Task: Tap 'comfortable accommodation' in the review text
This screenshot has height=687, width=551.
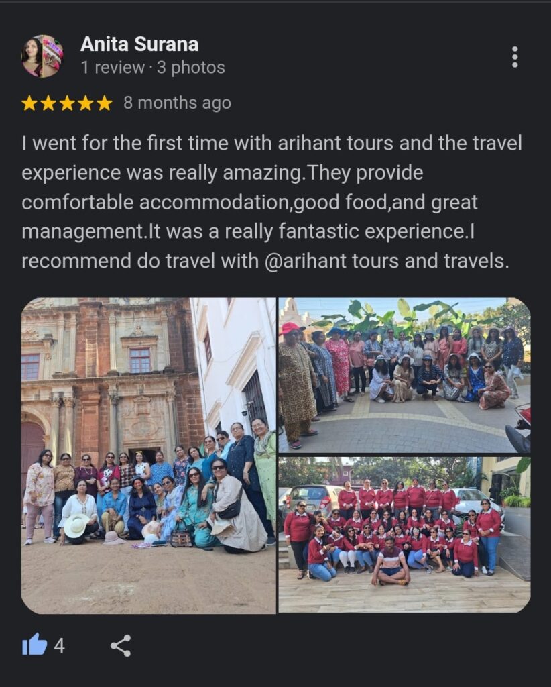Action: point(157,203)
